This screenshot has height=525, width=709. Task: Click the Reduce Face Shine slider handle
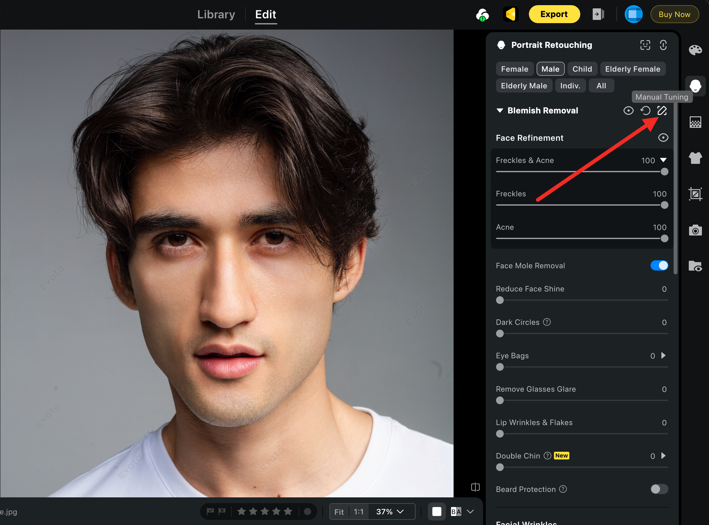click(x=500, y=300)
